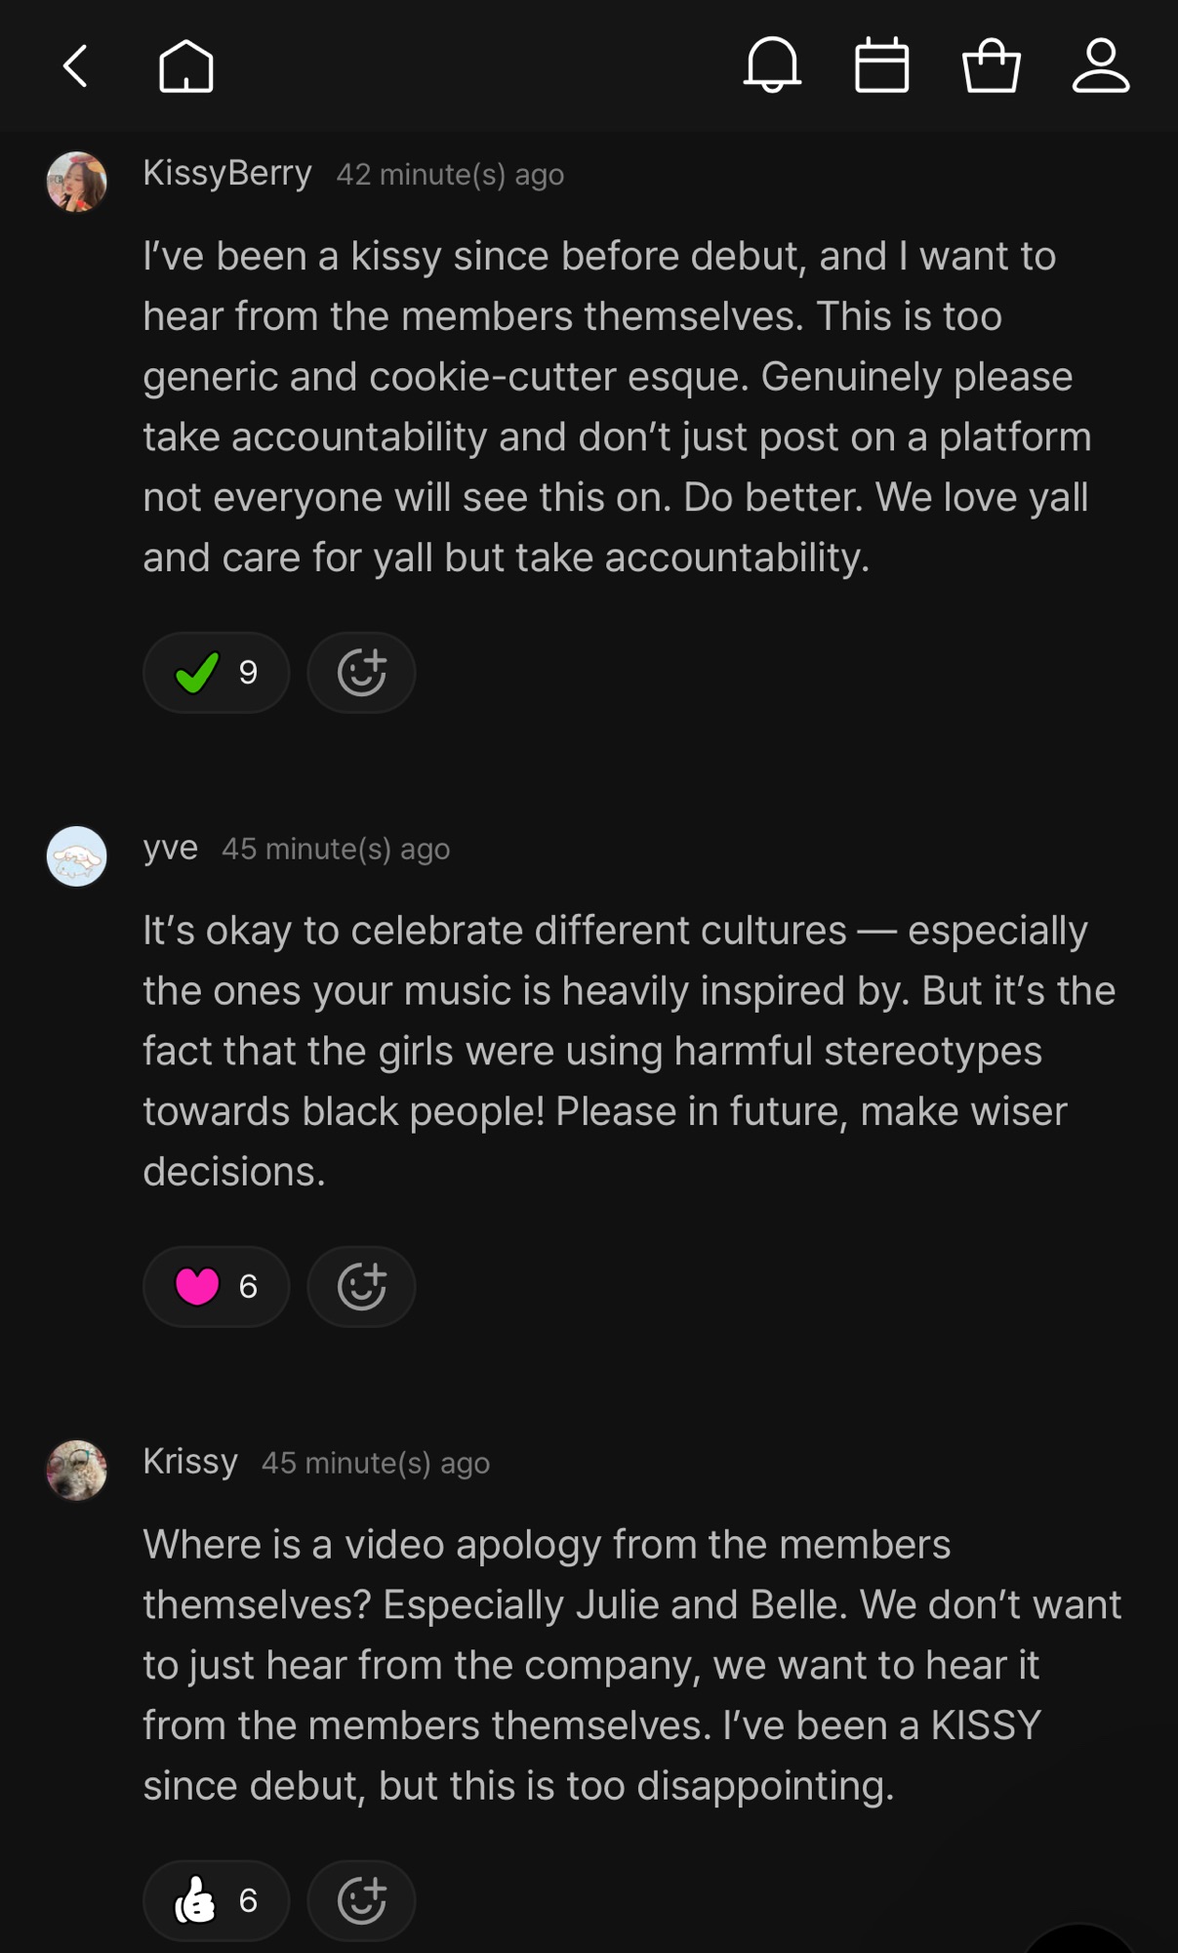Go to the home screen icon
Image resolution: width=1178 pixels, height=1953 pixels.
coord(185,66)
